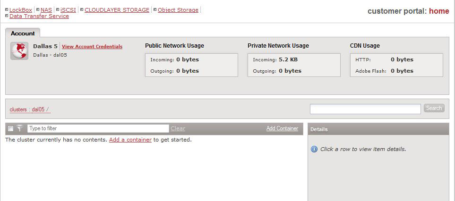Click the small icon beside Object Storage
Image resolution: width=455 pixels, height=201 pixels.
(x=155, y=9)
